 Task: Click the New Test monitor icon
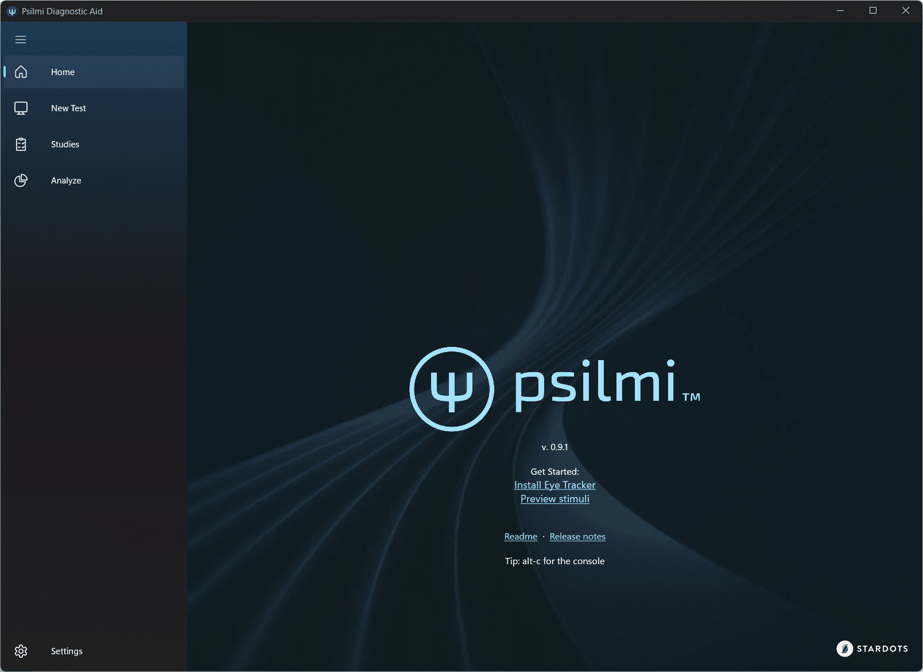[21, 108]
